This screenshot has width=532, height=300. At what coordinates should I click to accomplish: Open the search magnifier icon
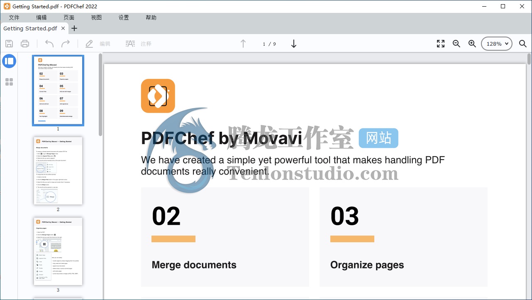[x=523, y=44]
